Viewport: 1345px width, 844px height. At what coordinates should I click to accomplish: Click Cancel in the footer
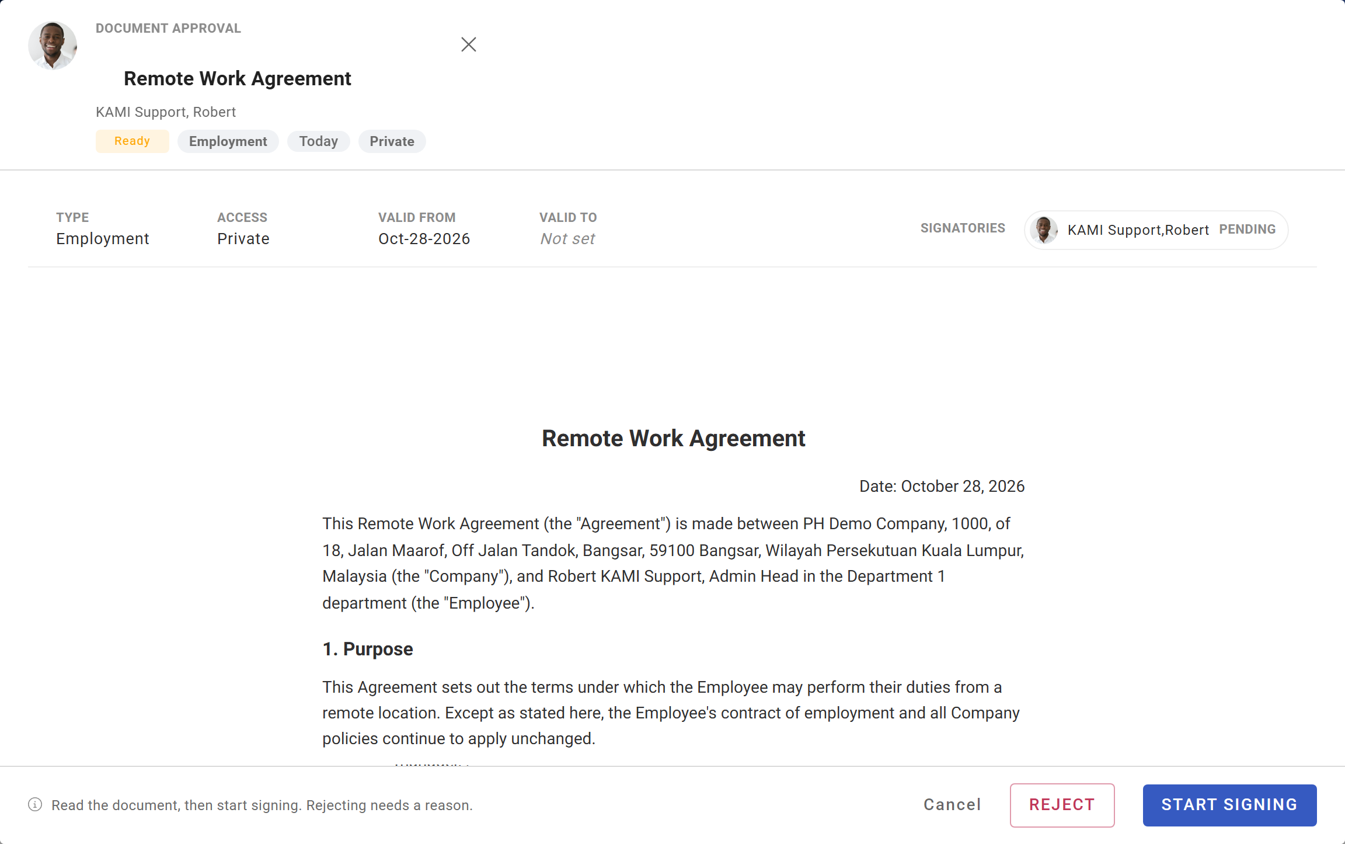[952, 805]
